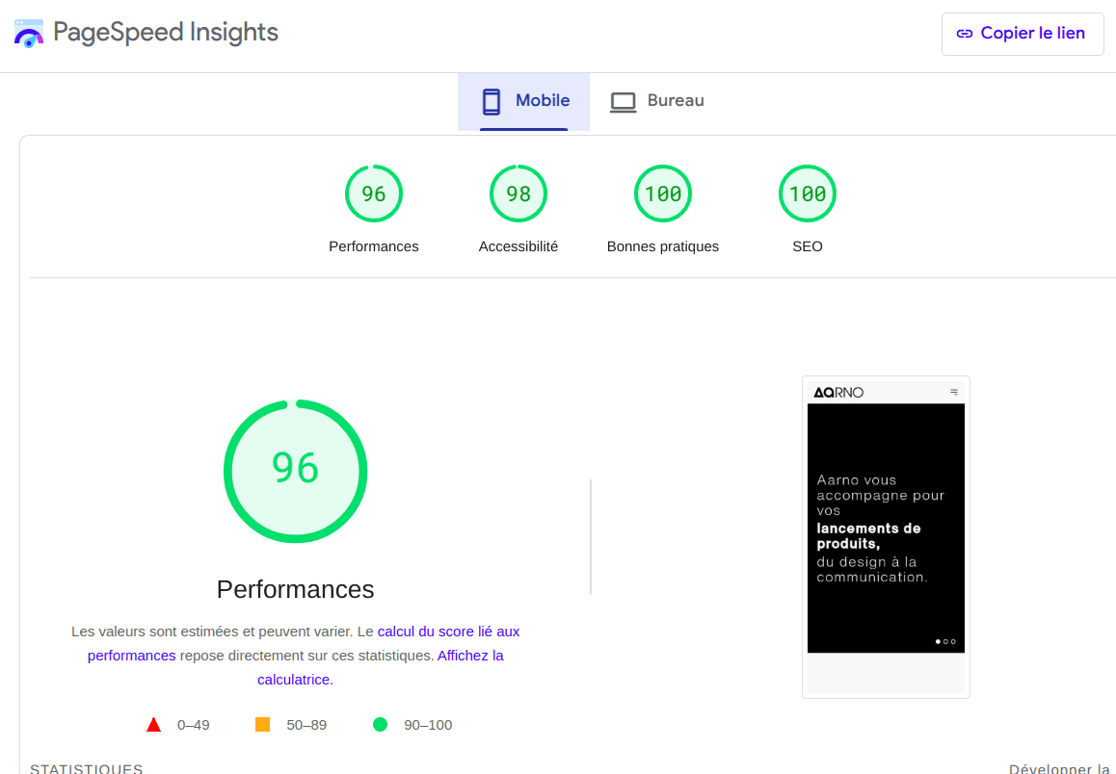Switch to the Bureau tab
The height and width of the screenshot is (774, 1116).
pos(657,101)
